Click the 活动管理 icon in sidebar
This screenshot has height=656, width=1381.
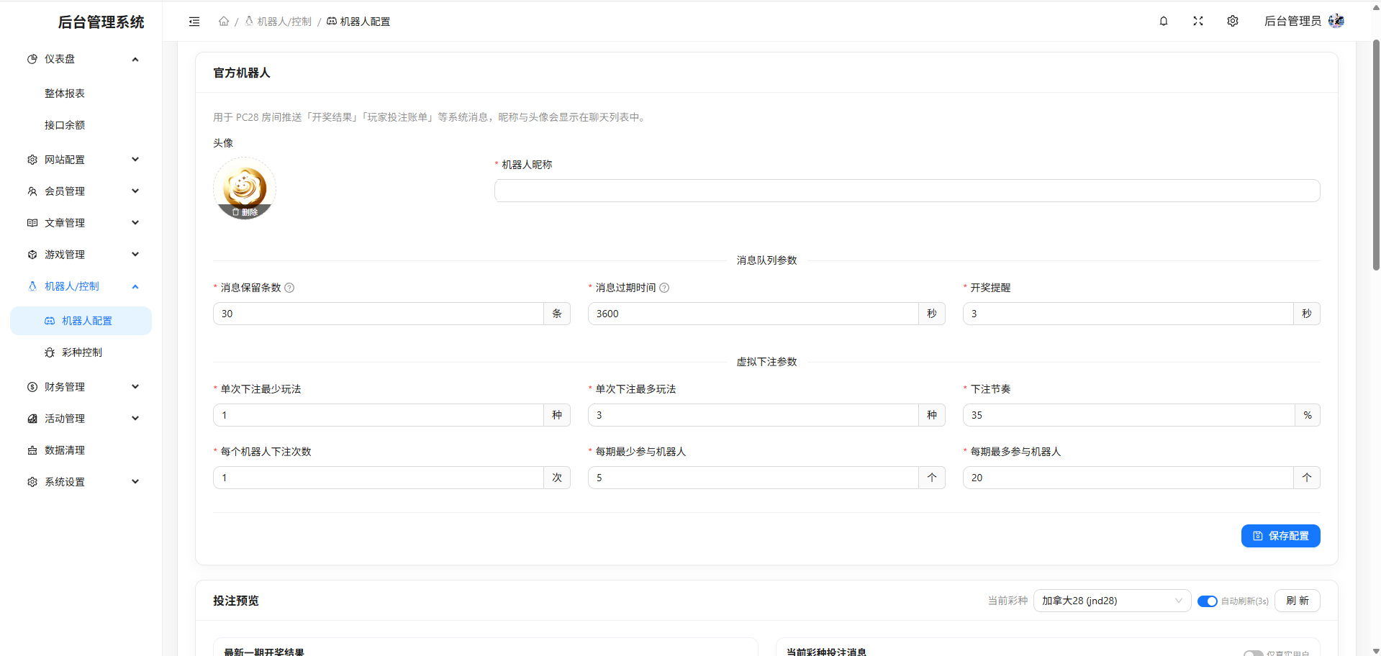click(x=32, y=419)
